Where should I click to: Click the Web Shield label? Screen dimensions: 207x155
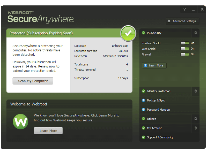click(149, 49)
